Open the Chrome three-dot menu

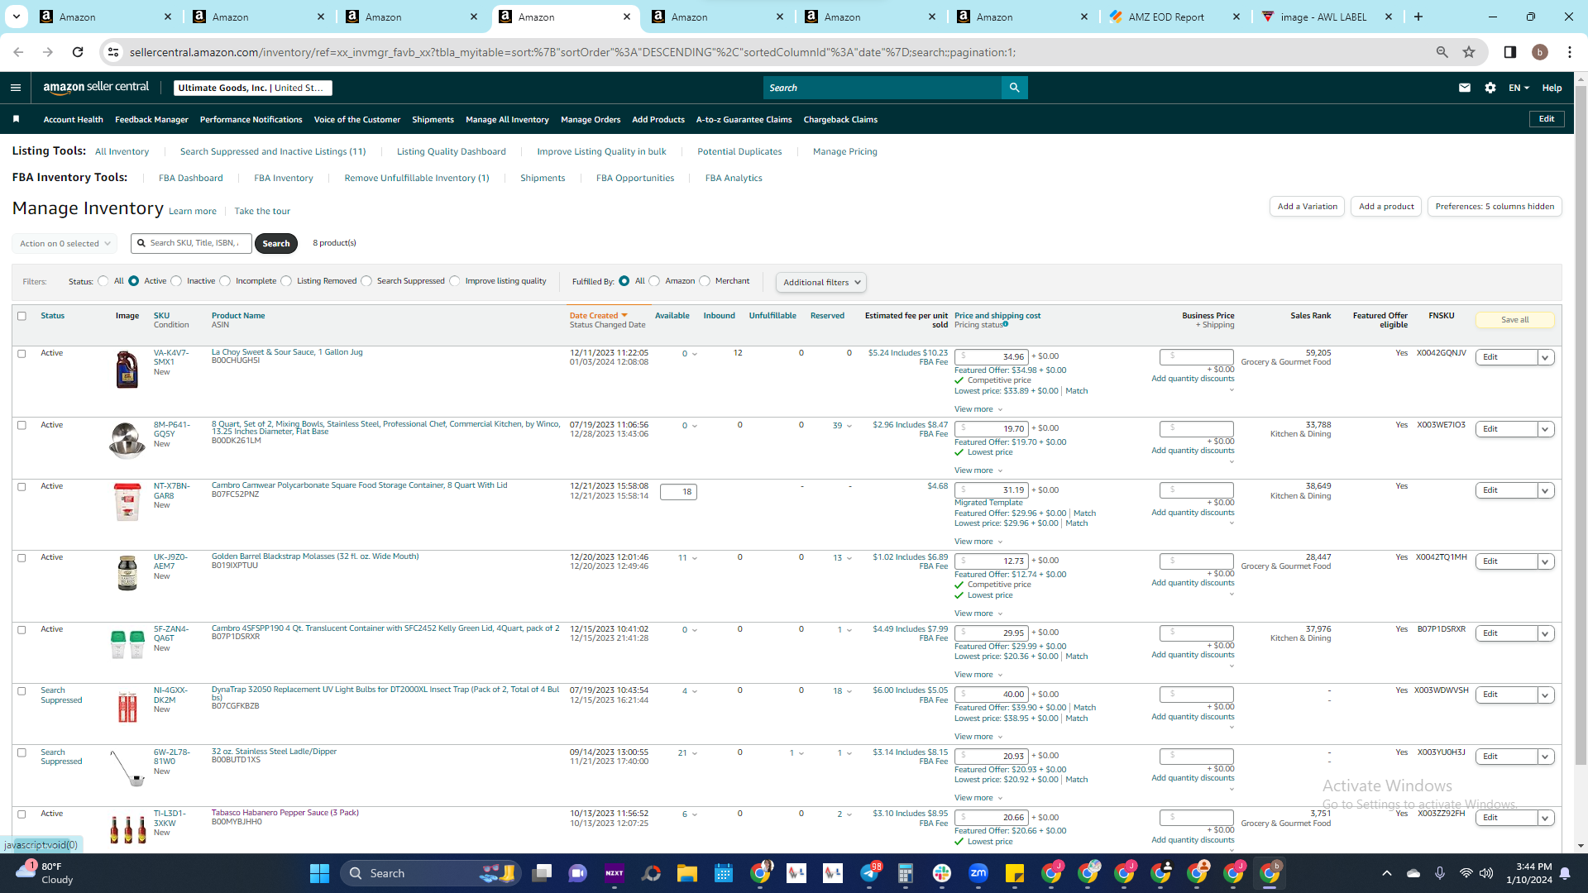pyautogui.click(x=1570, y=52)
